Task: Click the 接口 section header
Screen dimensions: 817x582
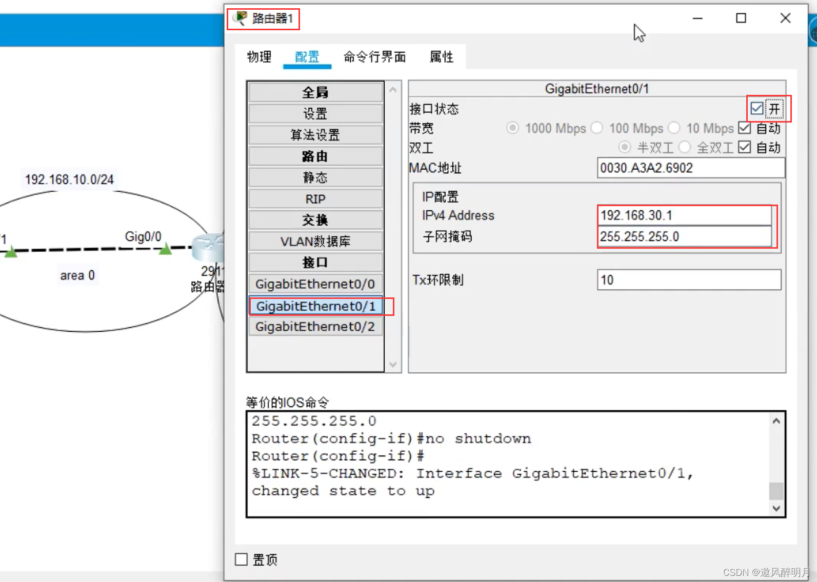Action: [x=315, y=263]
